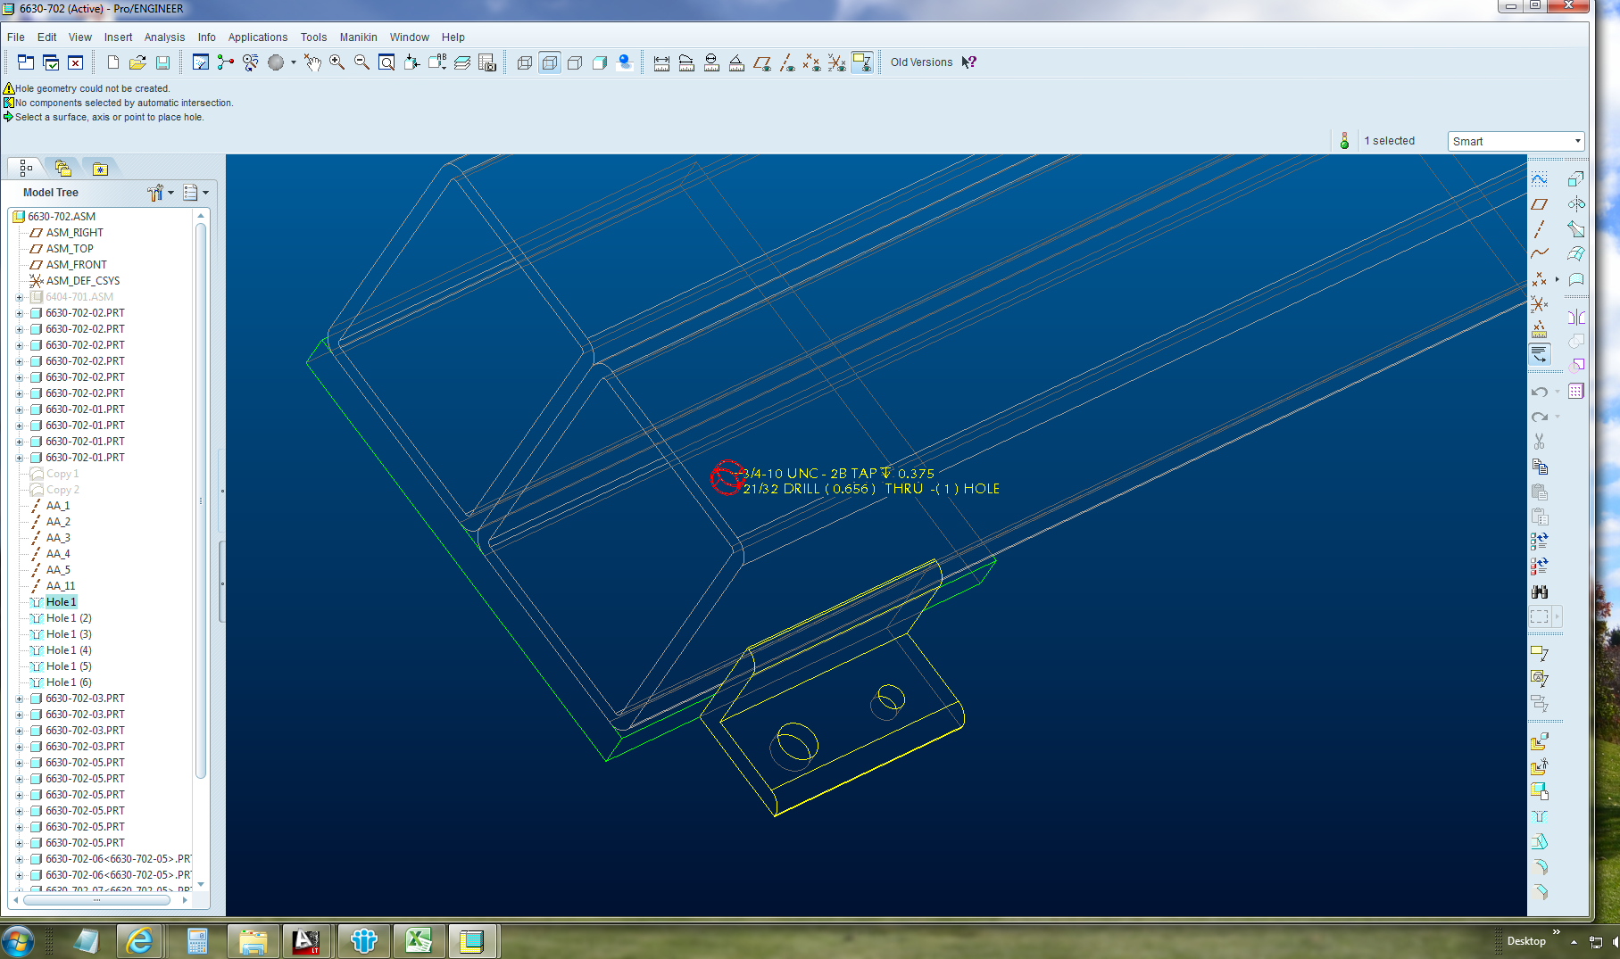This screenshot has width=1620, height=959.
Task: Start the Sketch tool in the right toolbar
Action: click(x=1540, y=178)
